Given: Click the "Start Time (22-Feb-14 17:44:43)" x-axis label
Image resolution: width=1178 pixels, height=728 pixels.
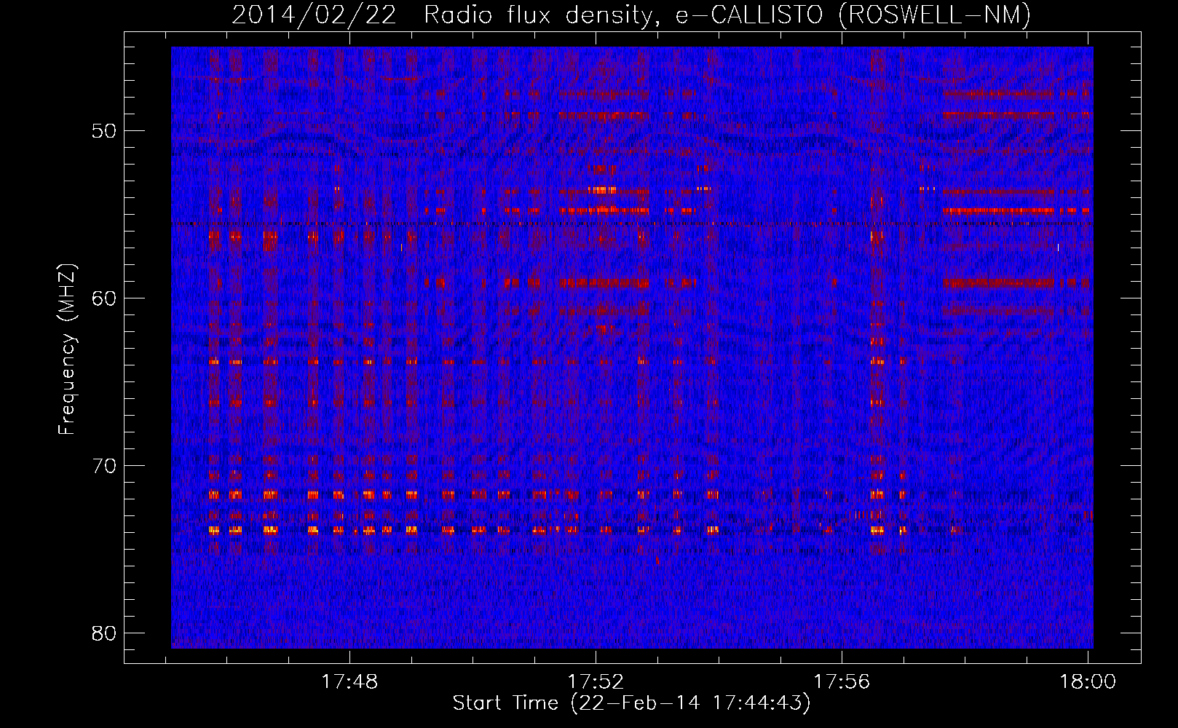Looking at the screenshot, I should coord(631,703).
